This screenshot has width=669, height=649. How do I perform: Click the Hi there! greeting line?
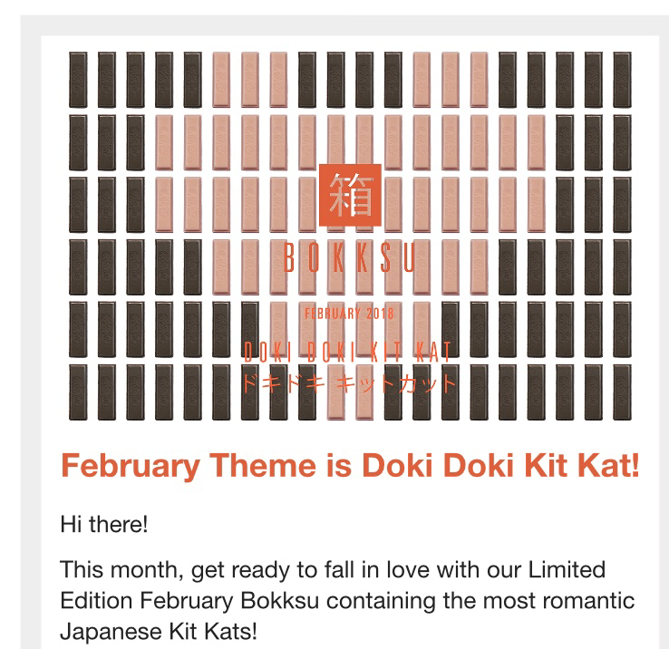pos(104,524)
